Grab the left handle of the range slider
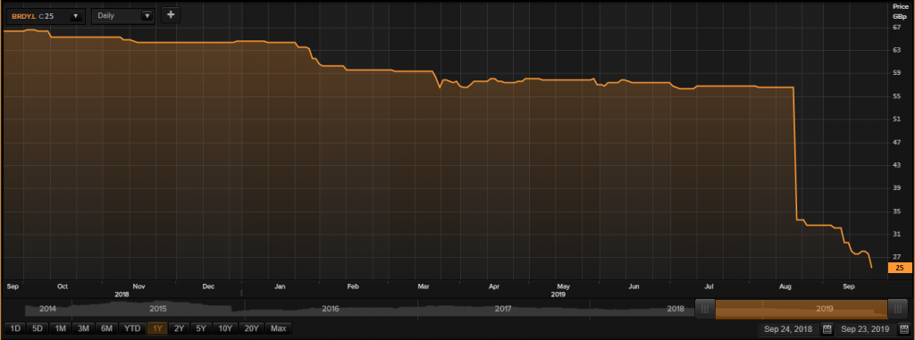The image size is (915, 340). point(706,309)
